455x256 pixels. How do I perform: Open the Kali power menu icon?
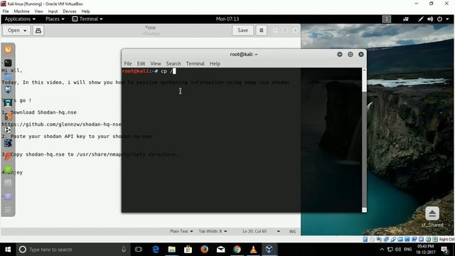439,19
